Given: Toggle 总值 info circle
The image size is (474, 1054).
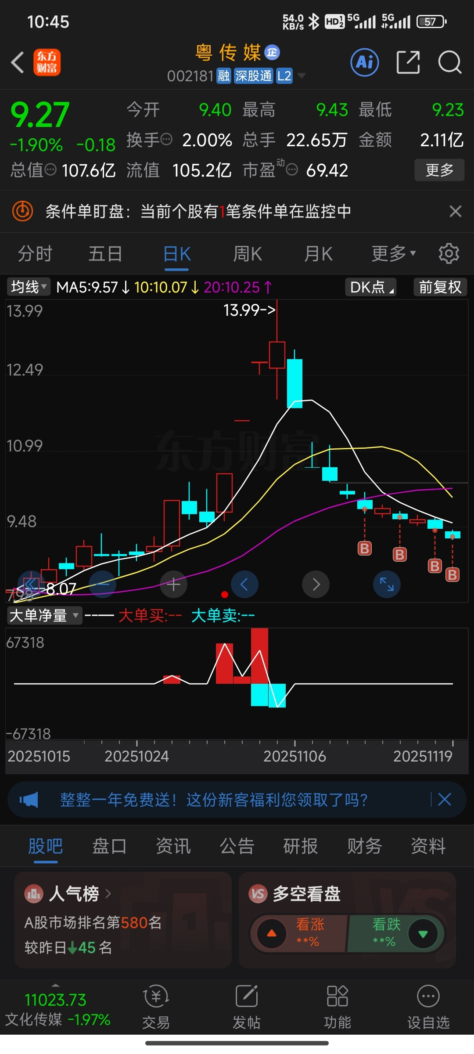Looking at the screenshot, I should click(50, 170).
